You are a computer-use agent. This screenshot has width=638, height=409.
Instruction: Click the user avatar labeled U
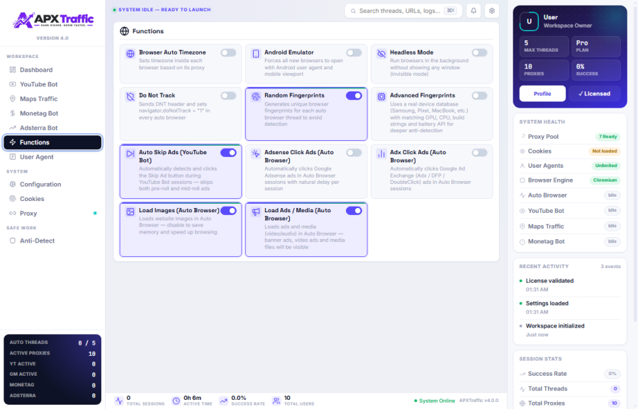[x=529, y=21]
